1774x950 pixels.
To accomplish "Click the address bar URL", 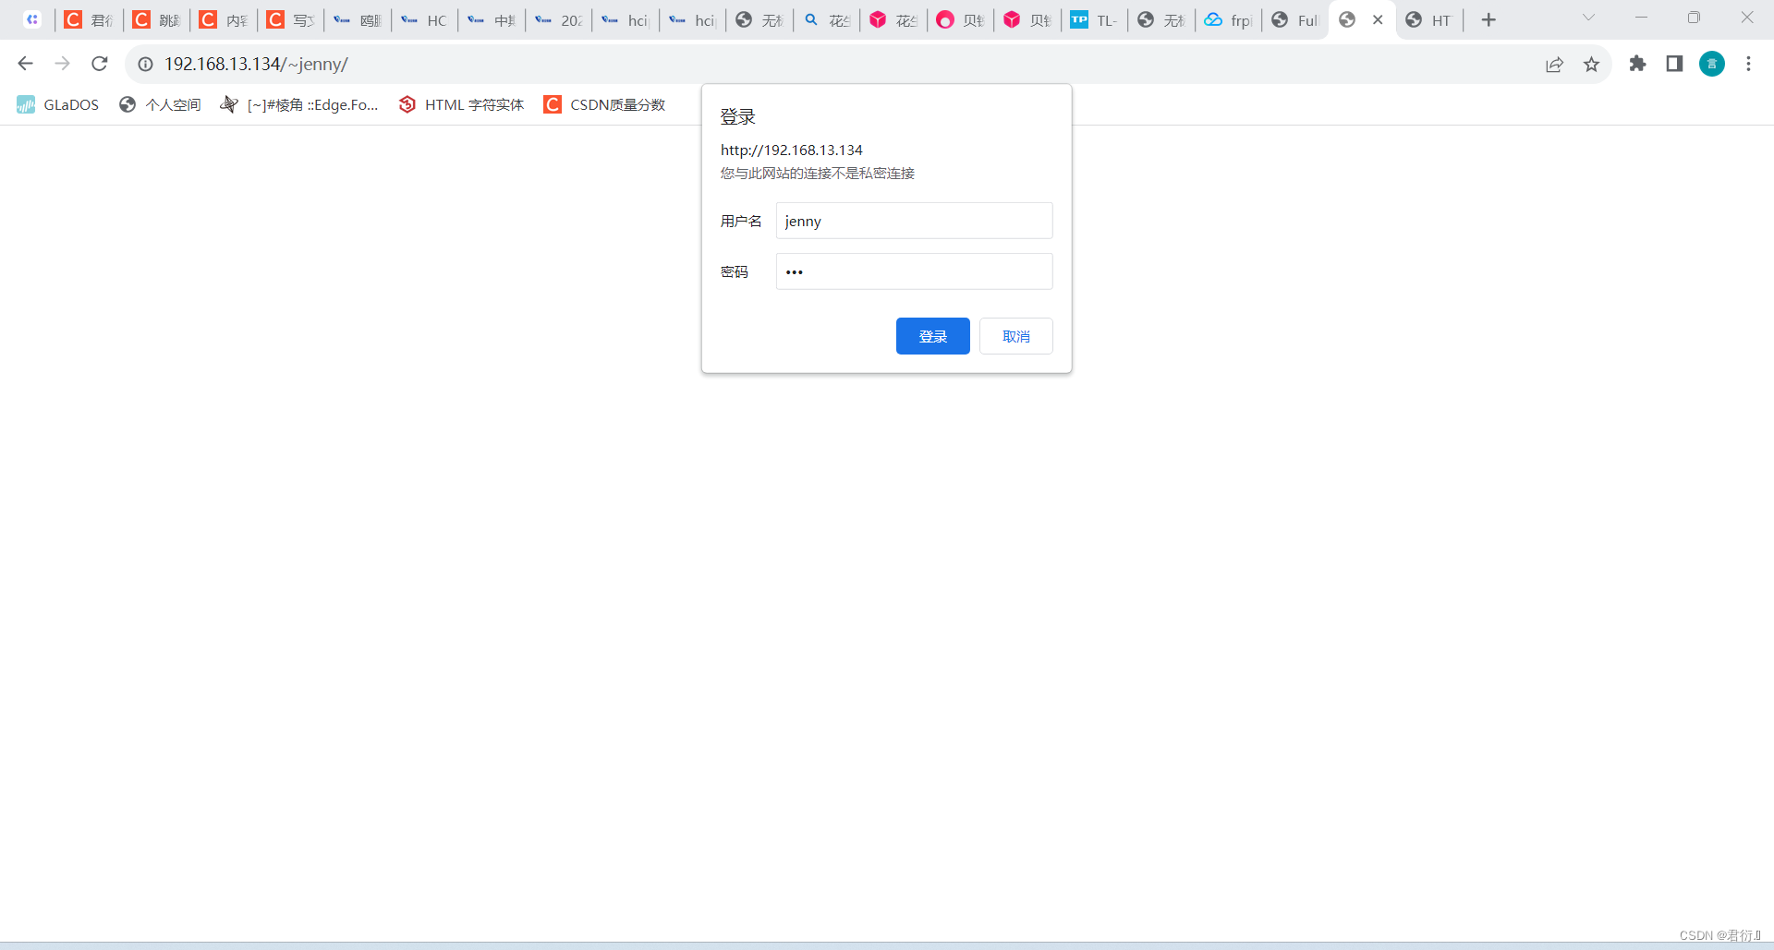I will (256, 64).
